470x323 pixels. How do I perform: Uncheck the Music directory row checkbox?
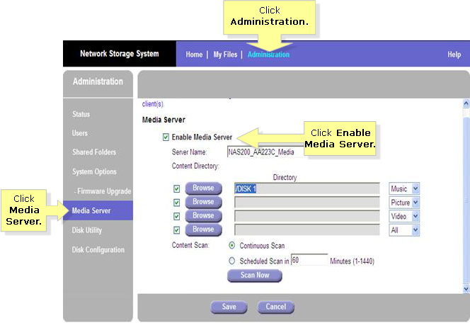pyautogui.click(x=176, y=188)
